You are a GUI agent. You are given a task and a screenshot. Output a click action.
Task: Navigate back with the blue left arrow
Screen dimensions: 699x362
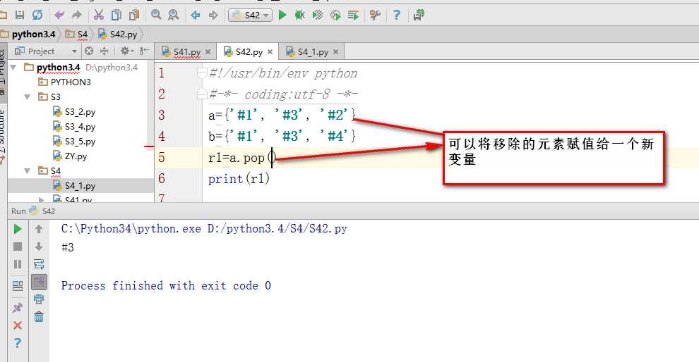[196, 15]
